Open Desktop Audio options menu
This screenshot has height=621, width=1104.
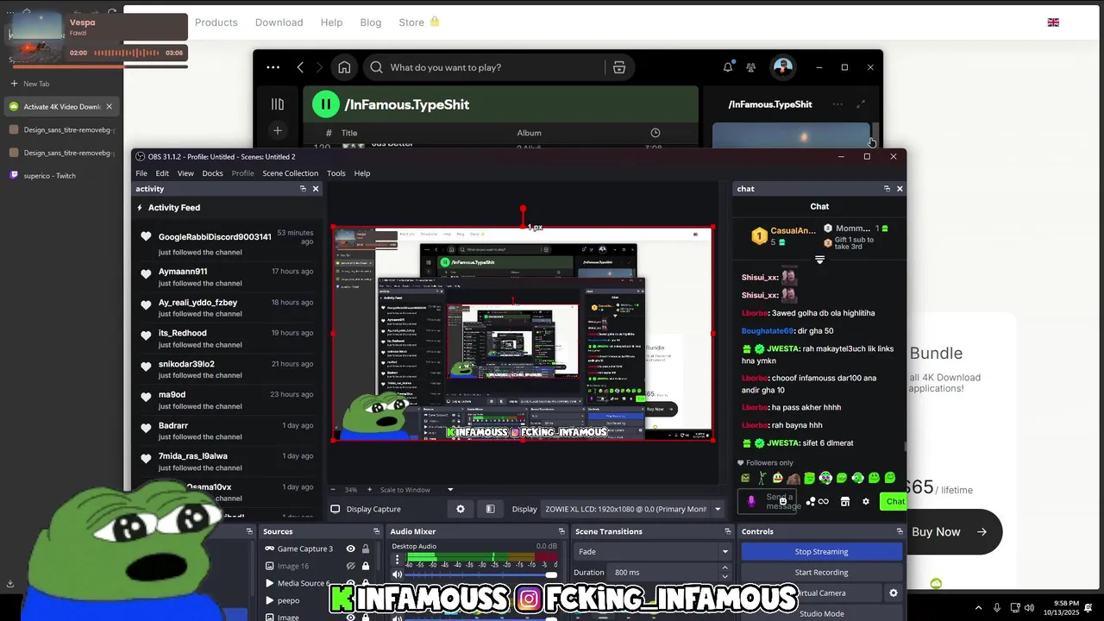397,559
